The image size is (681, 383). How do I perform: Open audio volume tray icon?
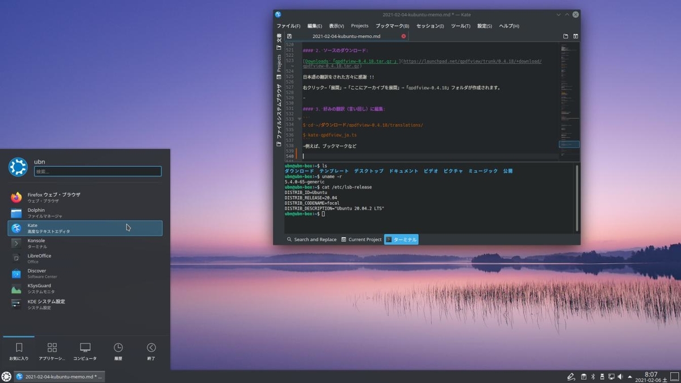(x=620, y=376)
